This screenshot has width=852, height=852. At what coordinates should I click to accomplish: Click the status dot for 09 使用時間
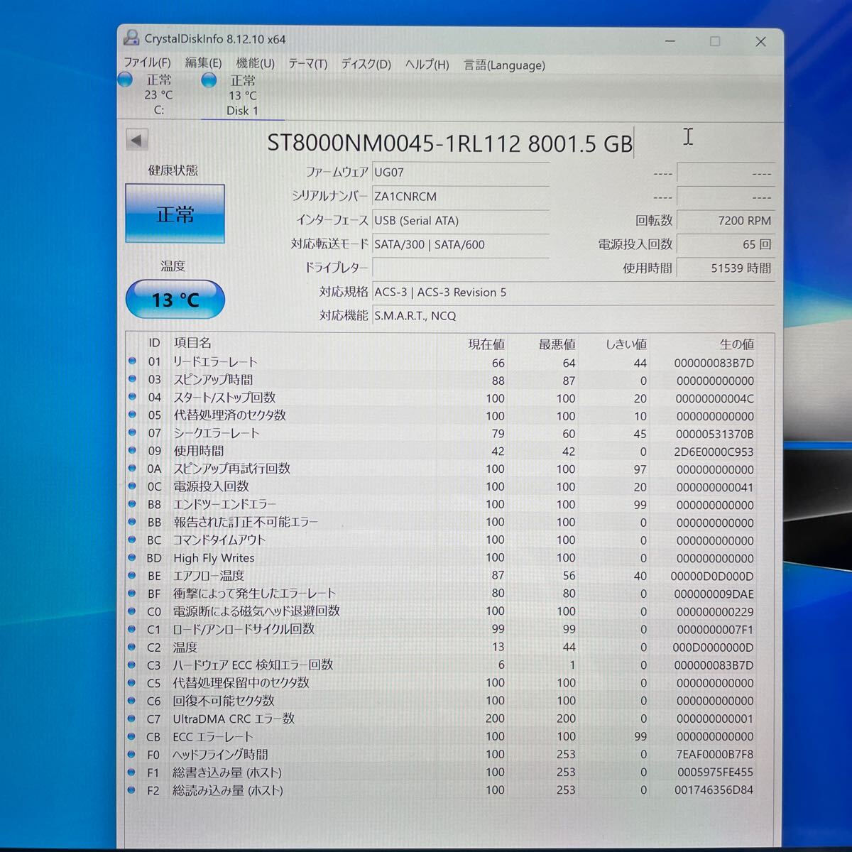coord(131,449)
